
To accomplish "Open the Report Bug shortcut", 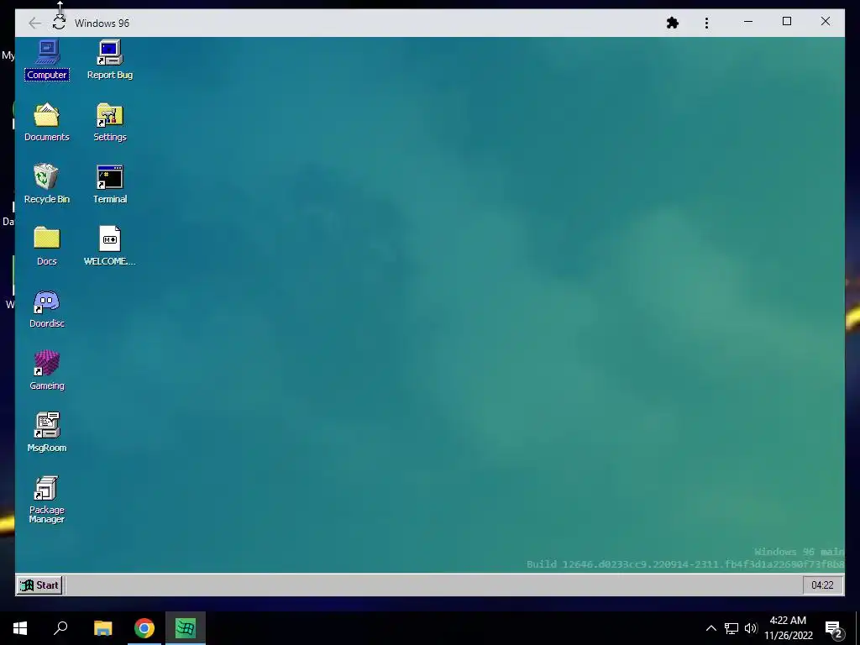I will pyautogui.click(x=110, y=60).
